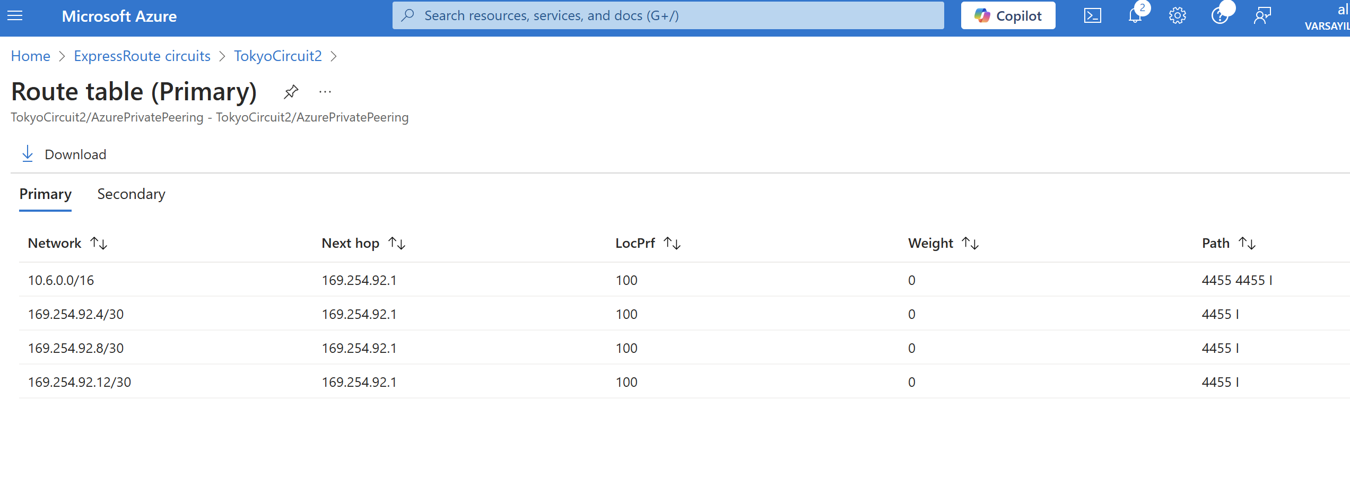Screen dimensions: 1350x485
Task: Open the hamburger portal menu
Action: click(x=15, y=16)
